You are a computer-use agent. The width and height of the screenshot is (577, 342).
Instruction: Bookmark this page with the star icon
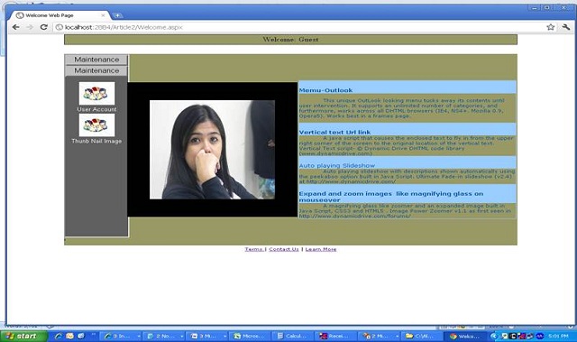point(551,27)
